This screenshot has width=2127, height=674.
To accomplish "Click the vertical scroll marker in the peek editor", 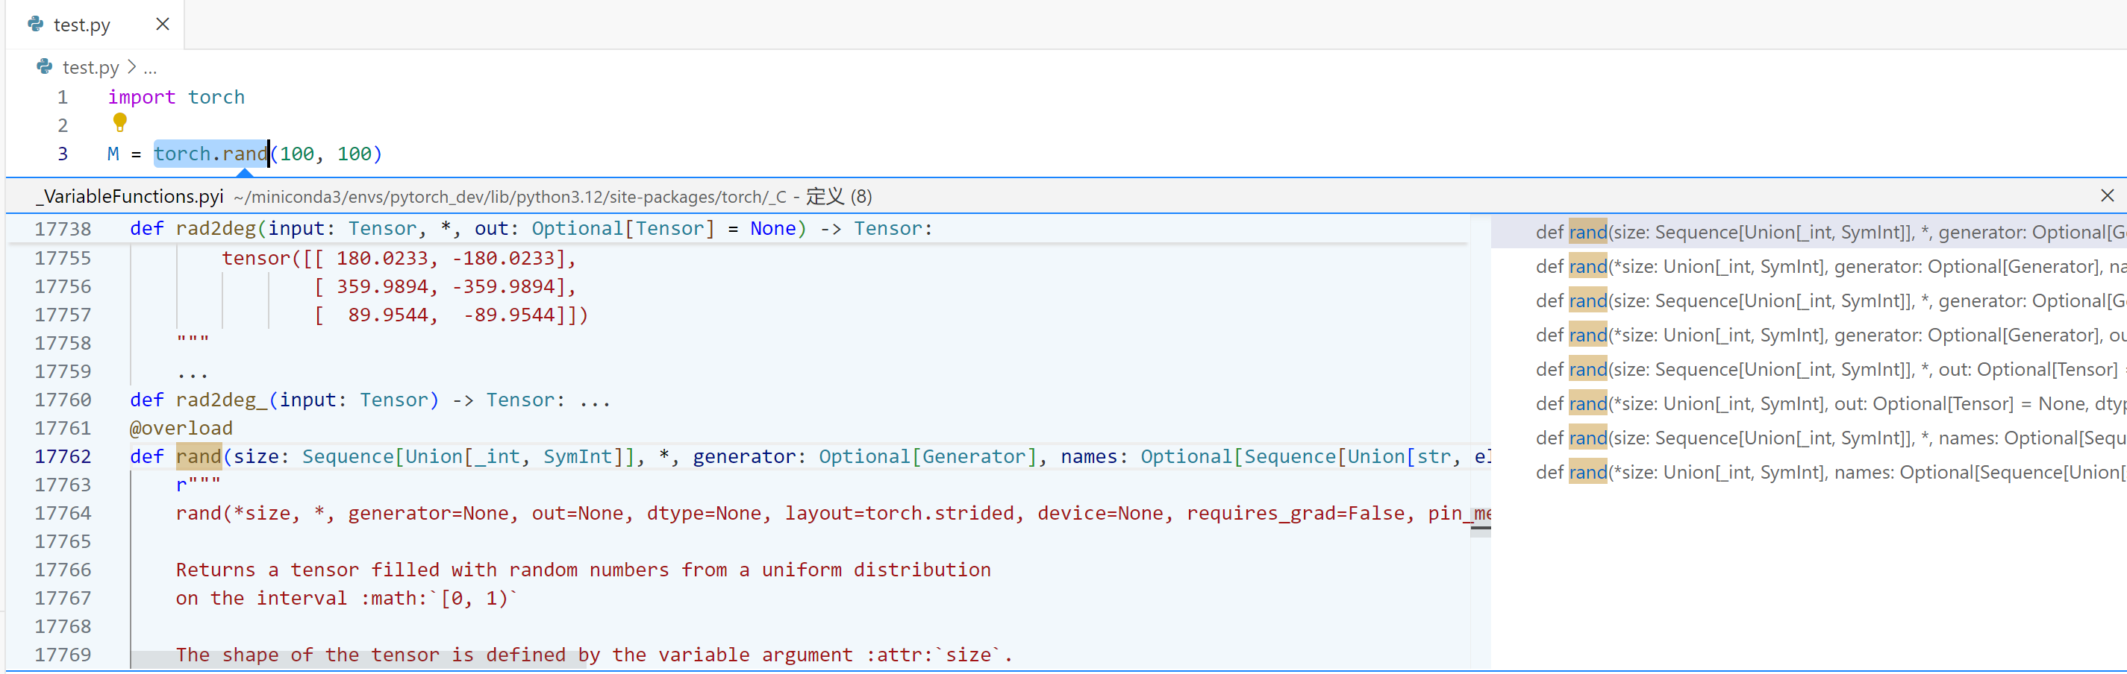I will click(1480, 529).
